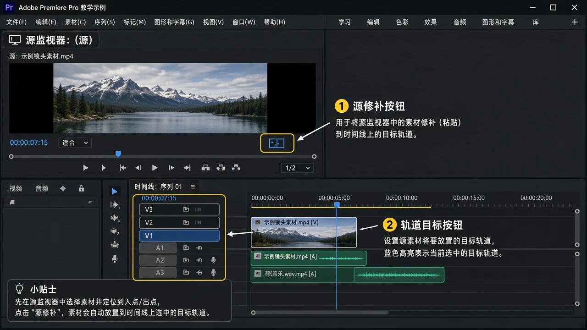
Task: Open the 适合 zoom level dropdown
Action: (x=75, y=143)
